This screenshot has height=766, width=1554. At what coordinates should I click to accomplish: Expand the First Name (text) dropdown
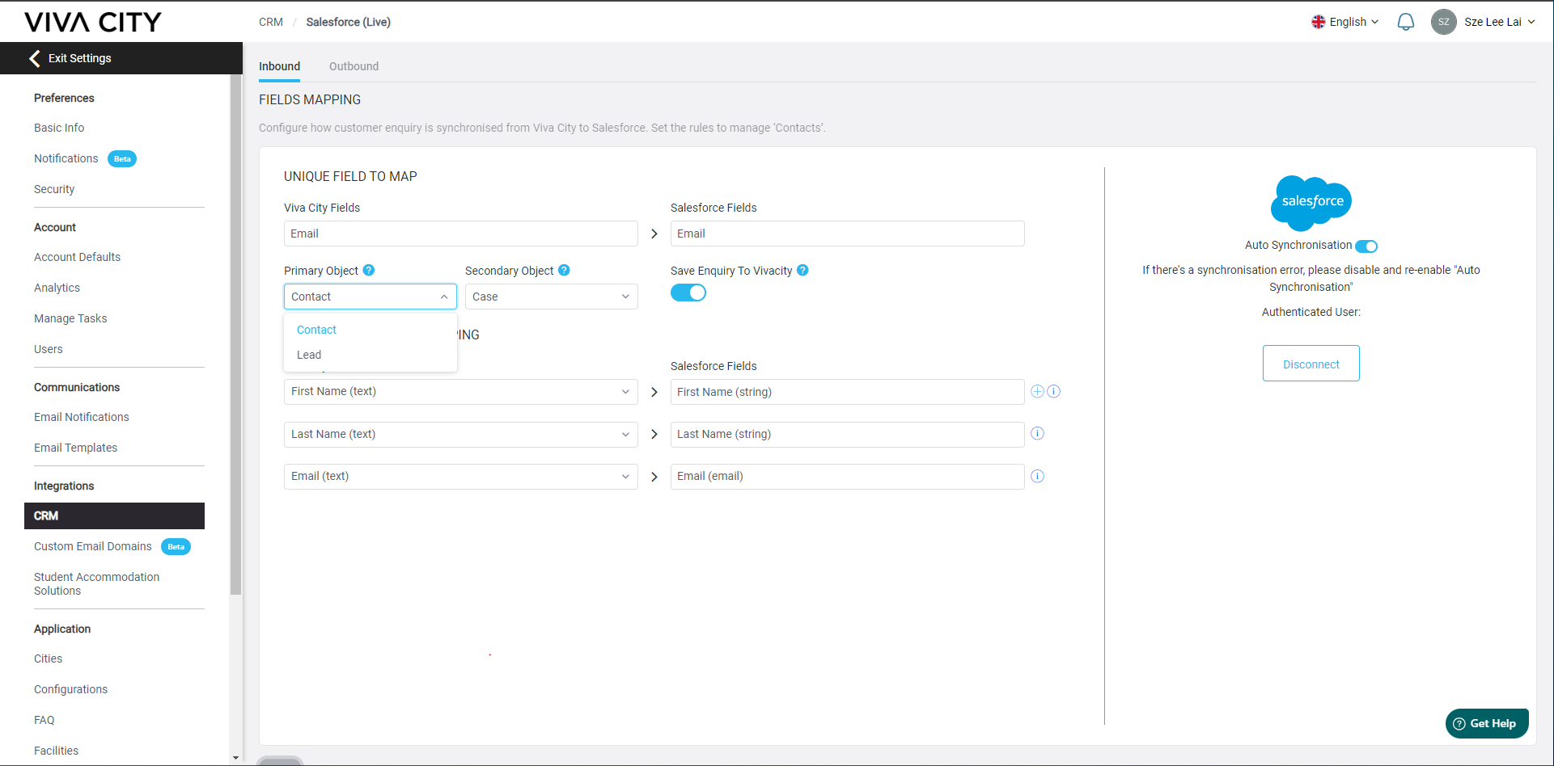click(461, 392)
